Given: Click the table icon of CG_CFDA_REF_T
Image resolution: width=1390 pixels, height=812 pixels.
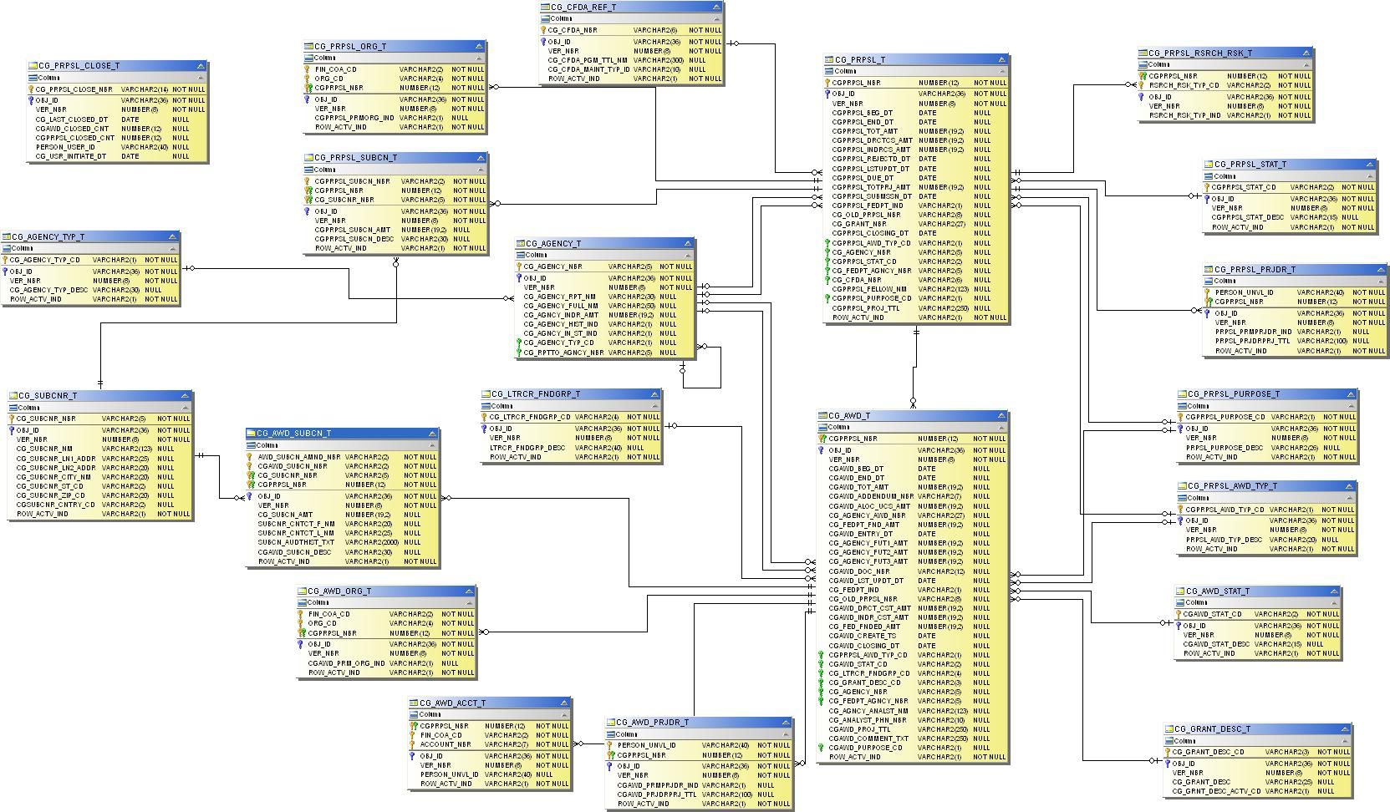Looking at the screenshot, I should (546, 8).
